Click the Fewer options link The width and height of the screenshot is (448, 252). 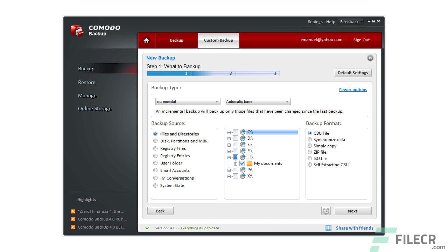pyautogui.click(x=353, y=89)
